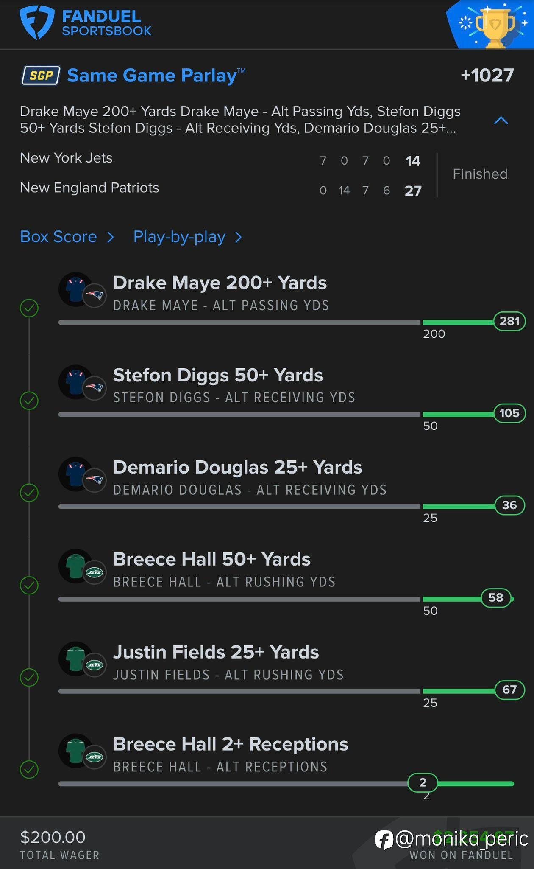The image size is (534, 869).
Task: Open the Box Score link
Action: pos(58,237)
